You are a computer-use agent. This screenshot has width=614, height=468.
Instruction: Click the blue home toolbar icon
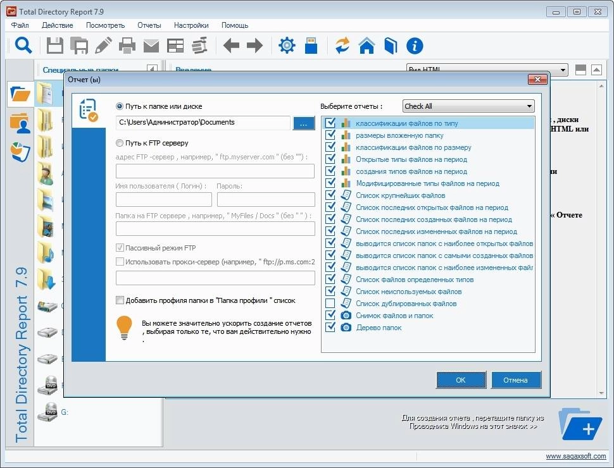367,46
